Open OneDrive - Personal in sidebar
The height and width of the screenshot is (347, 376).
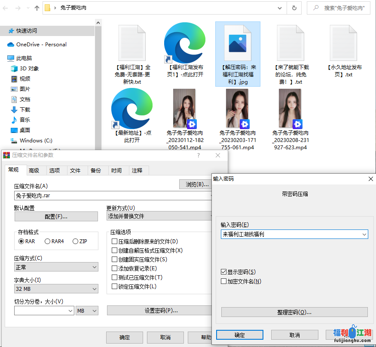[41, 44]
